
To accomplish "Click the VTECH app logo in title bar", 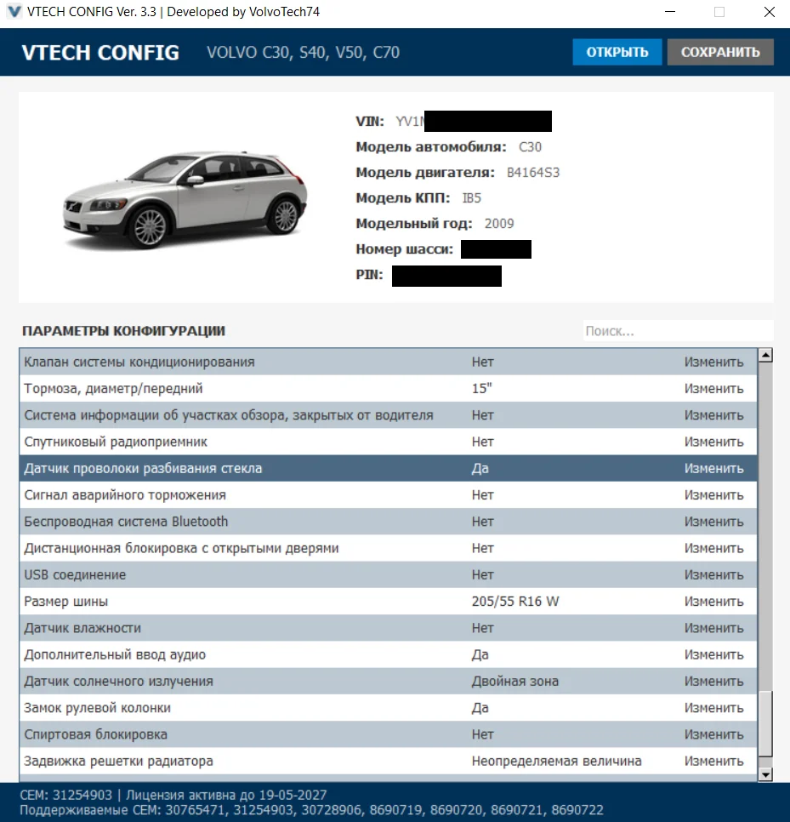I will coord(14,12).
